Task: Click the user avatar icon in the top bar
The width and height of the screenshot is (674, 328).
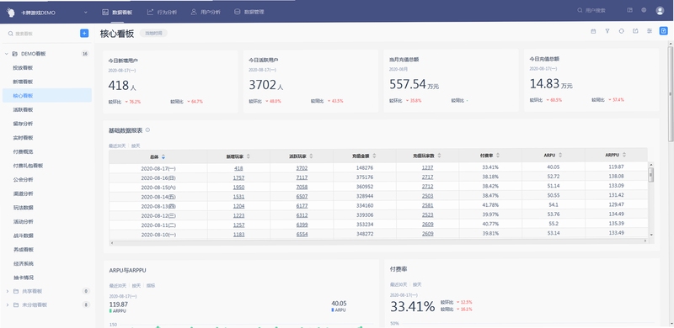Action: tap(660, 11)
